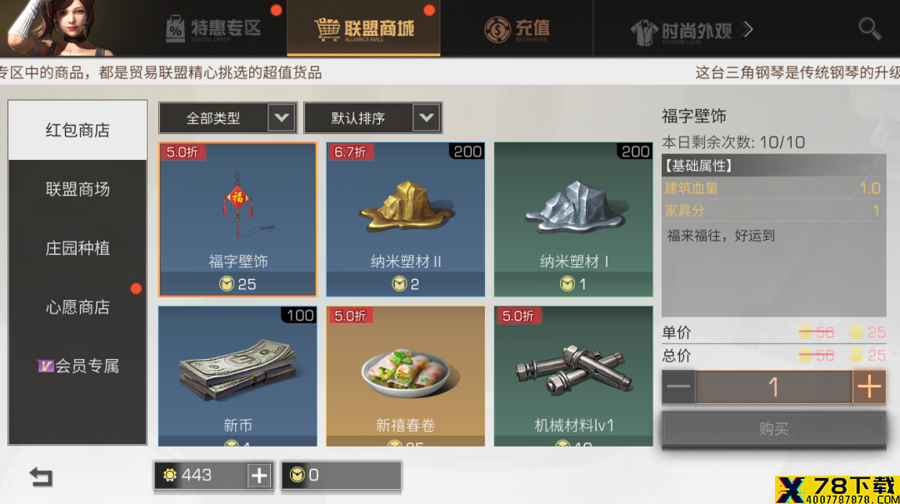Show more top tabs via the right chevron
This screenshot has width=900, height=504.
(x=747, y=29)
